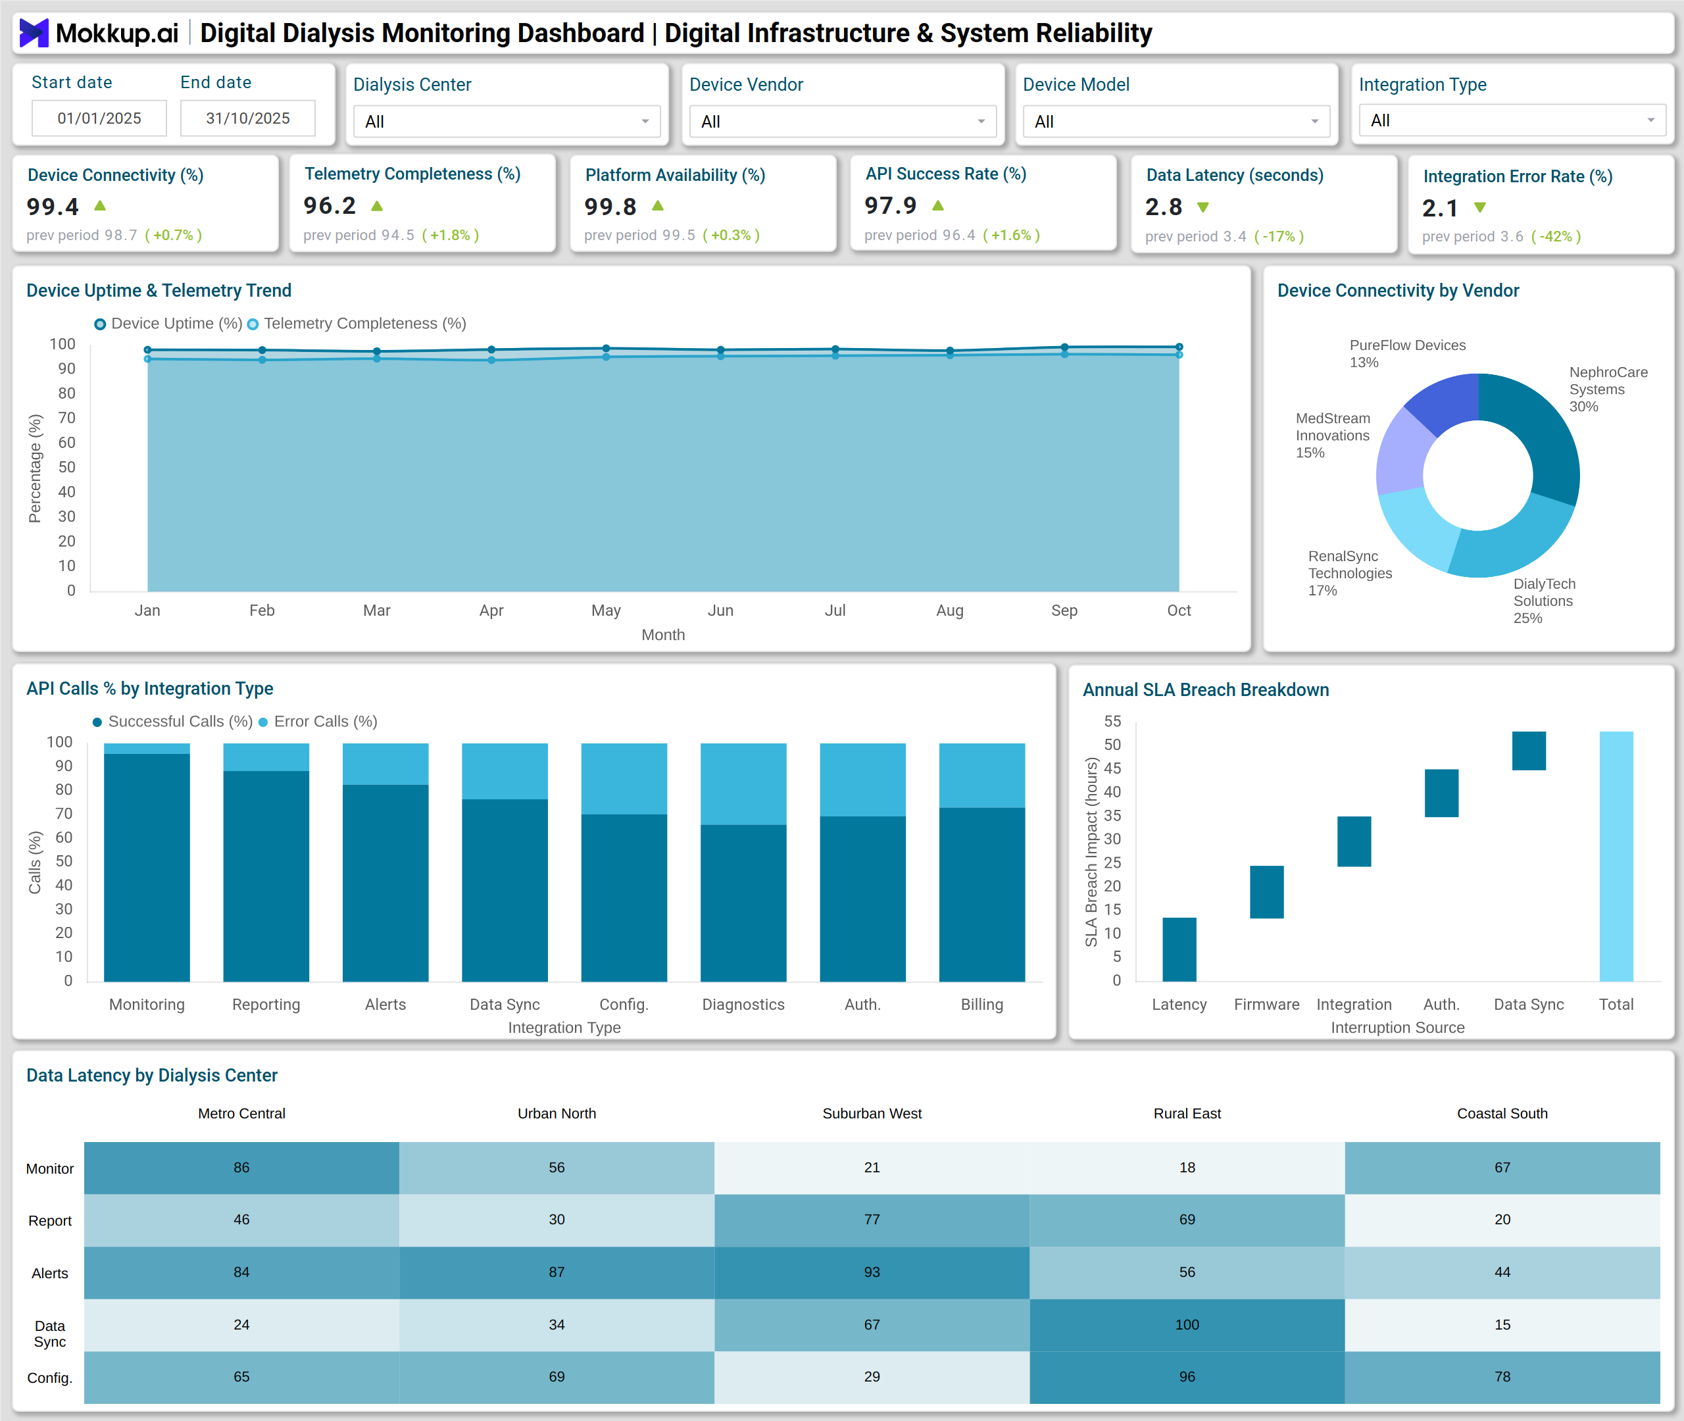Toggle the Telemetry Completeness (%) legend marker

[253, 324]
